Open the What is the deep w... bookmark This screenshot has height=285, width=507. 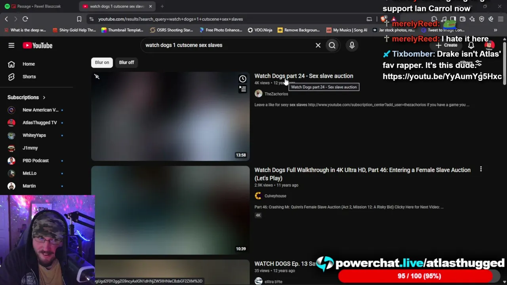(x=25, y=30)
